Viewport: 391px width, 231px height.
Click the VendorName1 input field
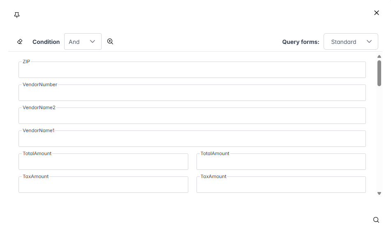click(x=192, y=140)
